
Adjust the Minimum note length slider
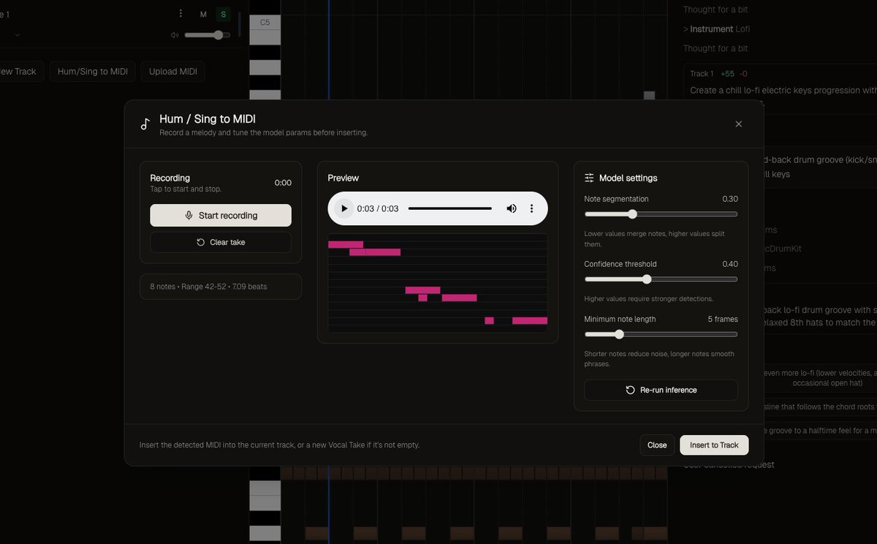pyautogui.click(x=661, y=334)
